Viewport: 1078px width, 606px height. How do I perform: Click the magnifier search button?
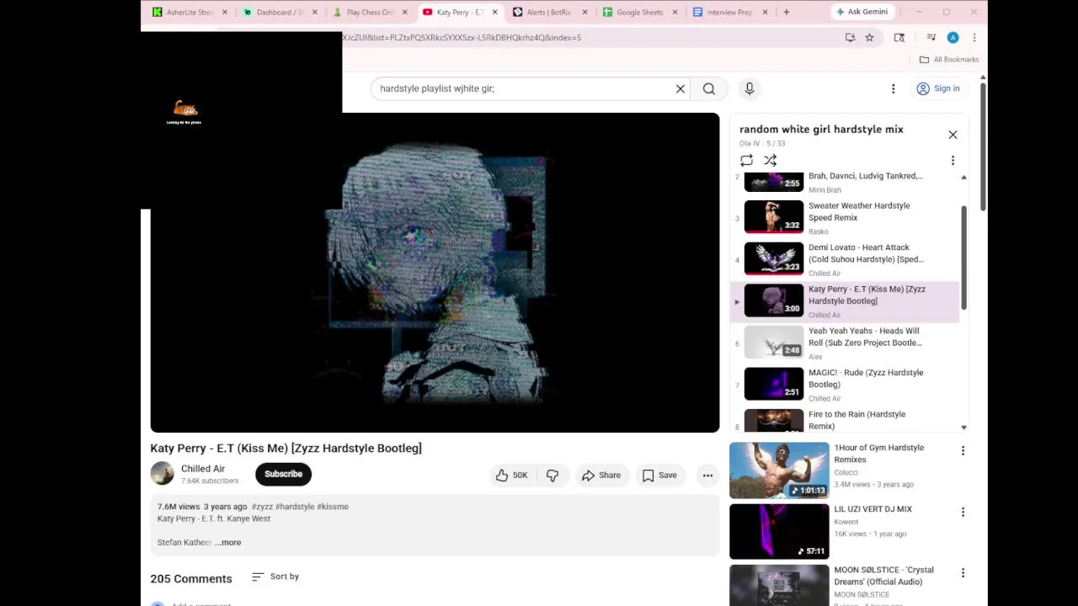point(709,88)
